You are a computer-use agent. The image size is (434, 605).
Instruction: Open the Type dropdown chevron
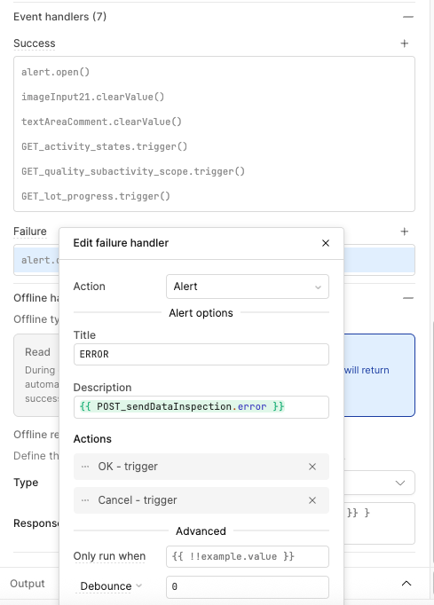point(400,483)
